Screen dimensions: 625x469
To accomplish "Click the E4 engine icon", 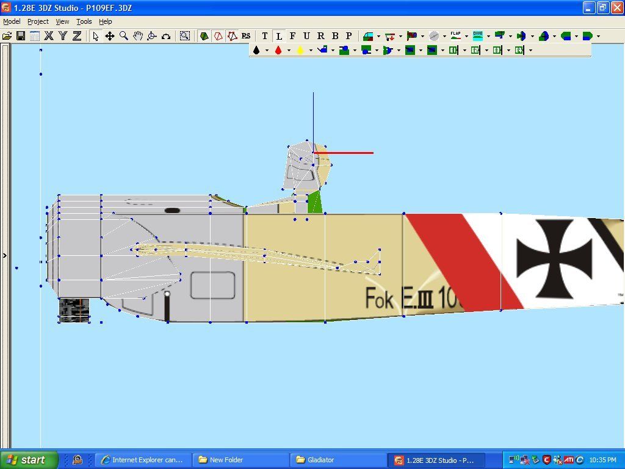I will coord(519,50).
